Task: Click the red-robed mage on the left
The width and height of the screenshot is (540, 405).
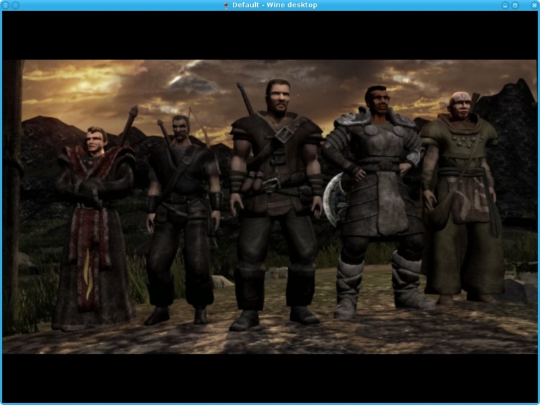Action: (x=93, y=223)
